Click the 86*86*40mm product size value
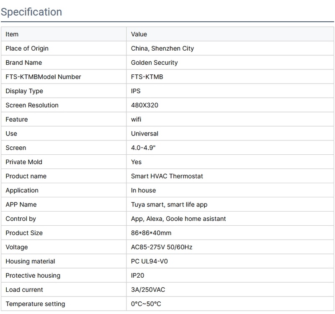 (151, 233)
